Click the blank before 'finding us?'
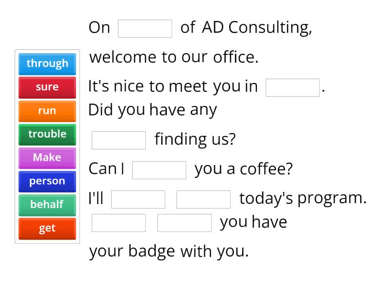Viewport: 390px width, 293px height. [x=118, y=140]
